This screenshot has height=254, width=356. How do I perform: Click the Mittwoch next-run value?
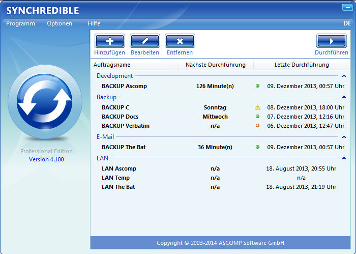(215, 117)
